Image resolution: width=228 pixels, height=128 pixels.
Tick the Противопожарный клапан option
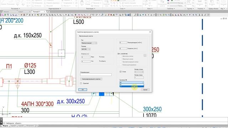pos(120,62)
